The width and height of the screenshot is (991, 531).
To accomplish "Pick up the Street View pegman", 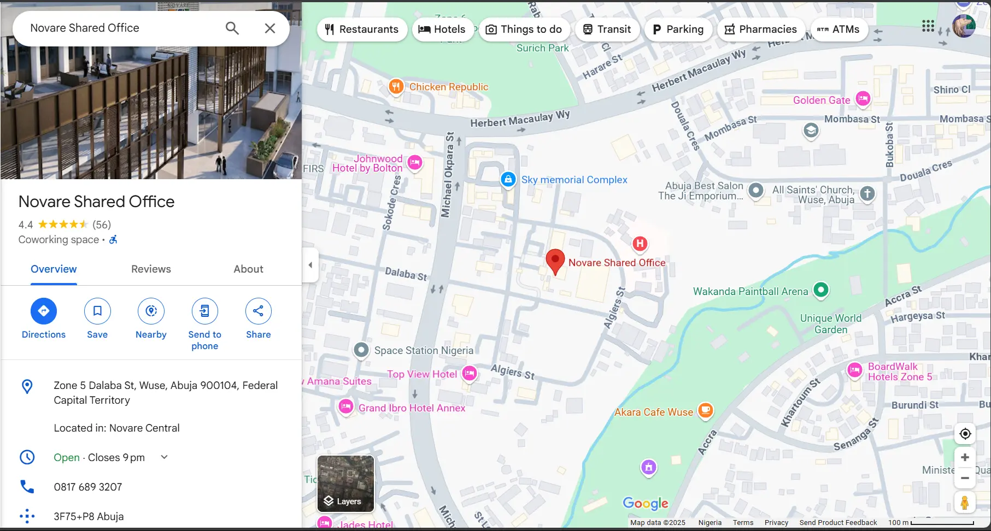I will point(965,502).
